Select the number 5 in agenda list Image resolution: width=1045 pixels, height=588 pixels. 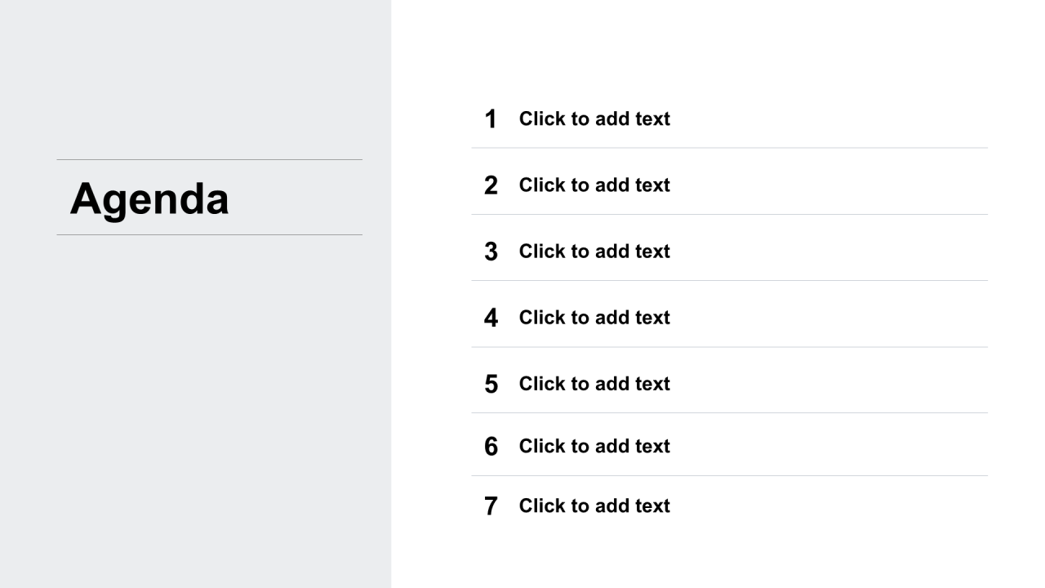491,384
